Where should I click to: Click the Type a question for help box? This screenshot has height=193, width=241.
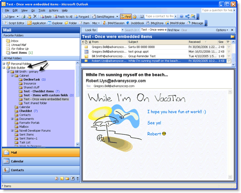217,10
